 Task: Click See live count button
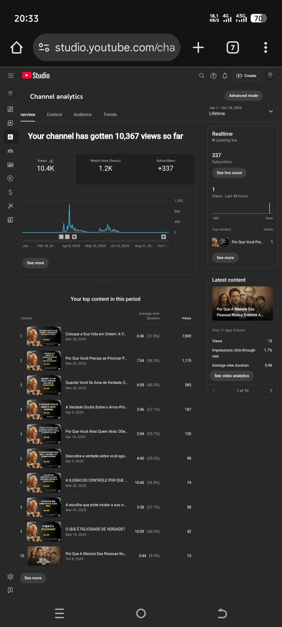tap(229, 173)
